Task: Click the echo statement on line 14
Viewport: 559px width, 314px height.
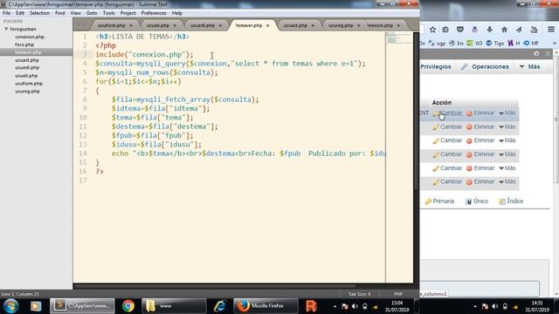Action: [248, 154]
